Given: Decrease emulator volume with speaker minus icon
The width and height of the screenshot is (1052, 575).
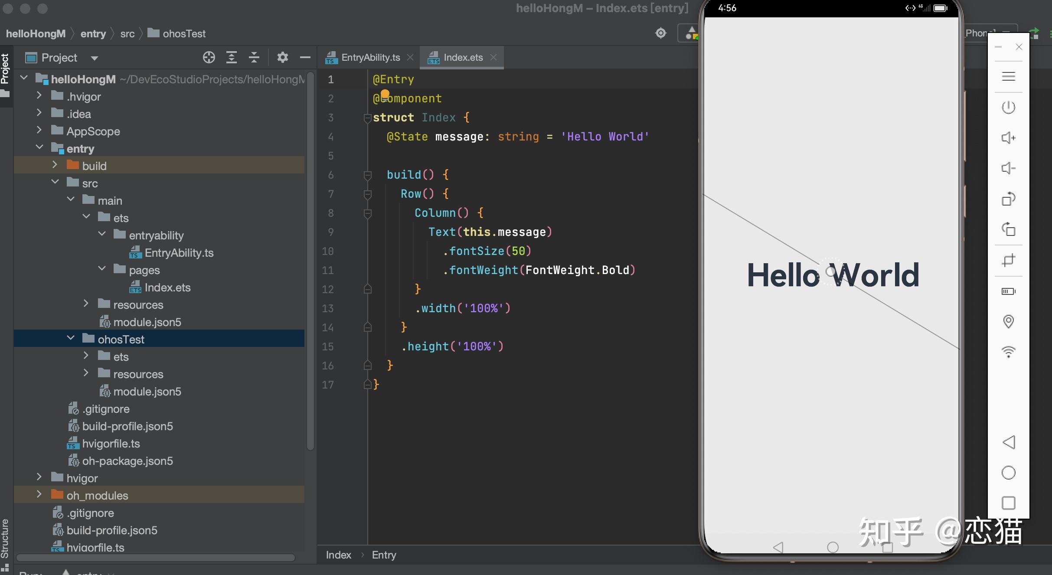Looking at the screenshot, I should pyautogui.click(x=1008, y=168).
